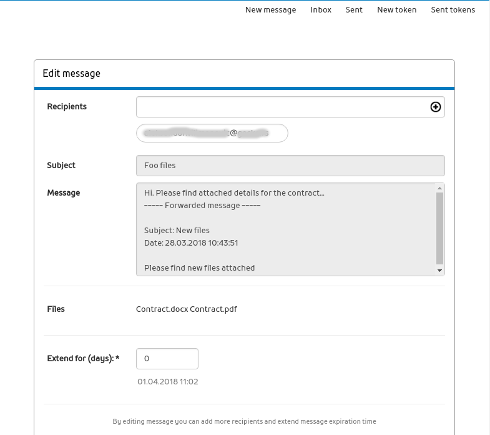Focus the Extend for (days) number field
The height and width of the screenshot is (435, 490).
click(167, 359)
